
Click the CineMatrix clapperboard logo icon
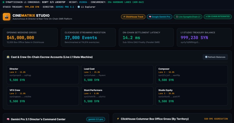[7, 17]
